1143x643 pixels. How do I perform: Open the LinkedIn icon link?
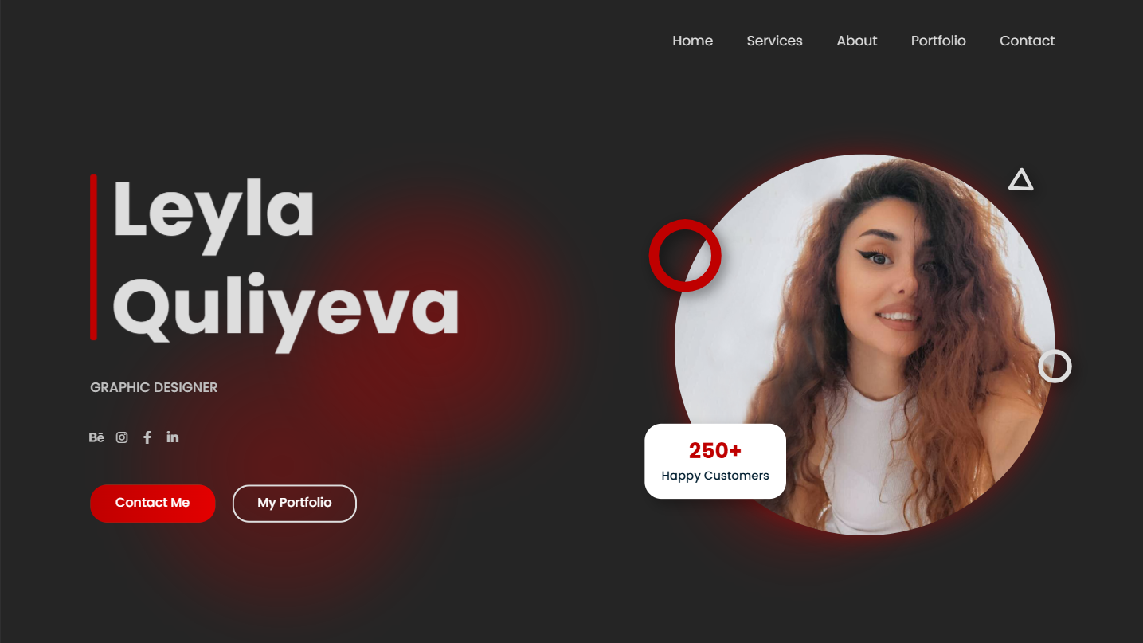(x=173, y=437)
